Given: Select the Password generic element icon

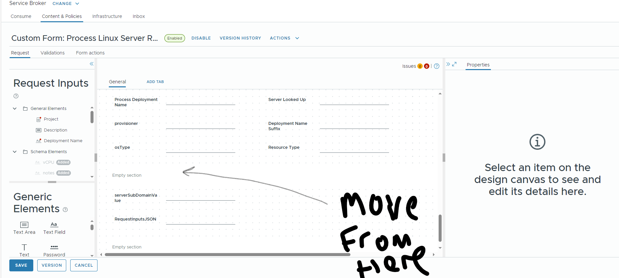Looking at the screenshot, I should [54, 247].
